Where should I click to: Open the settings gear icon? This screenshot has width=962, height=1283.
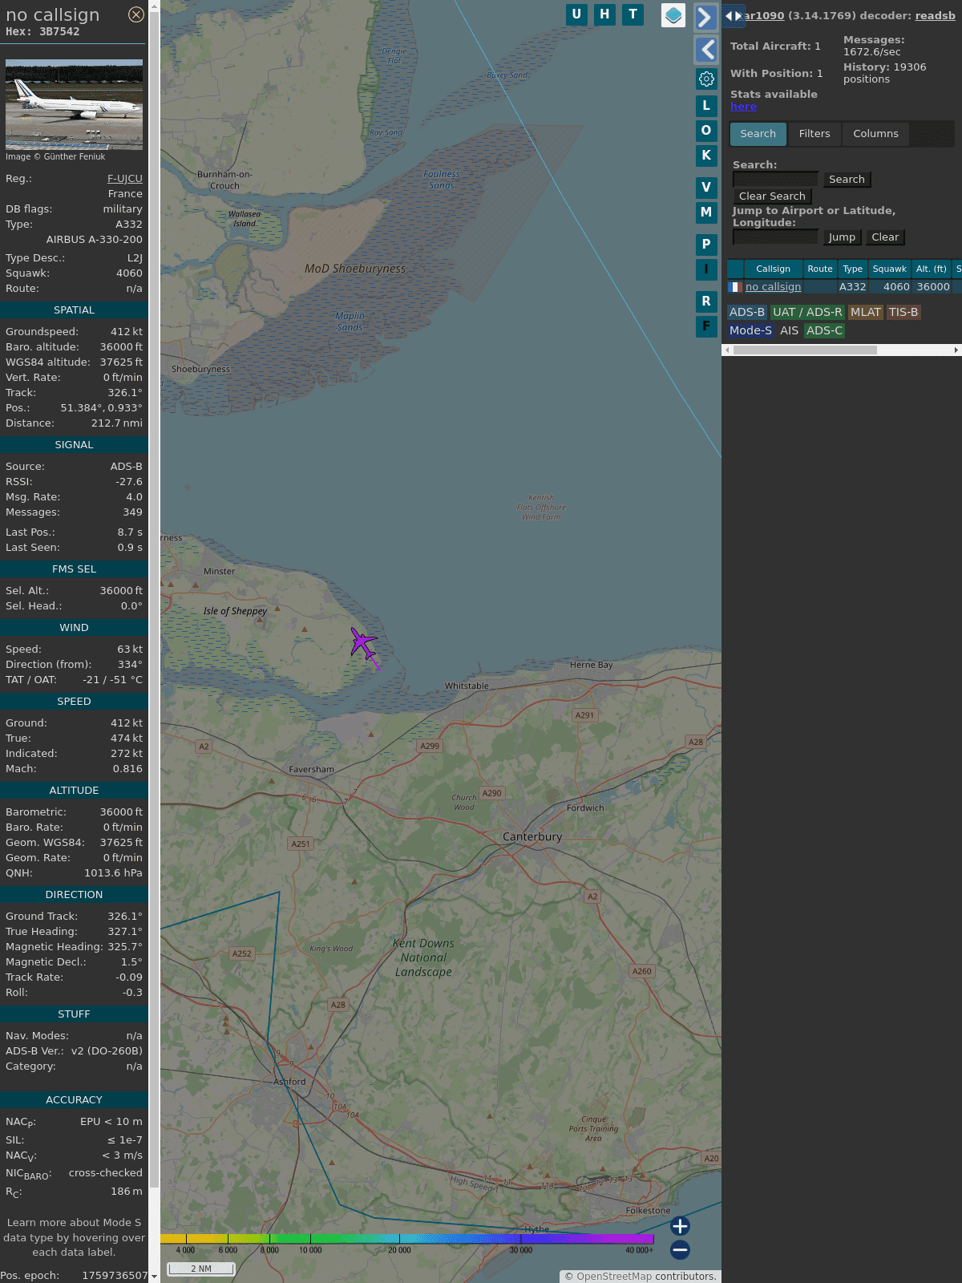pyautogui.click(x=706, y=79)
